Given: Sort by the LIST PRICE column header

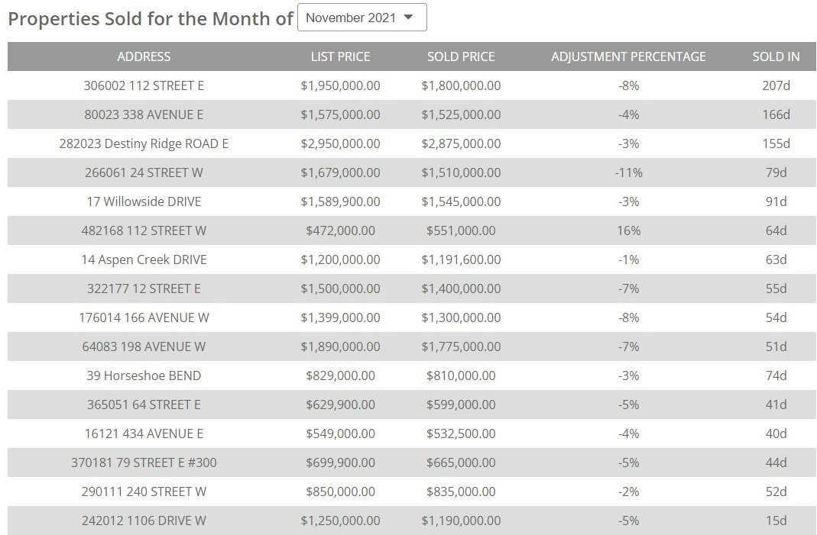Looking at the screenshot, I should point(340,56).
